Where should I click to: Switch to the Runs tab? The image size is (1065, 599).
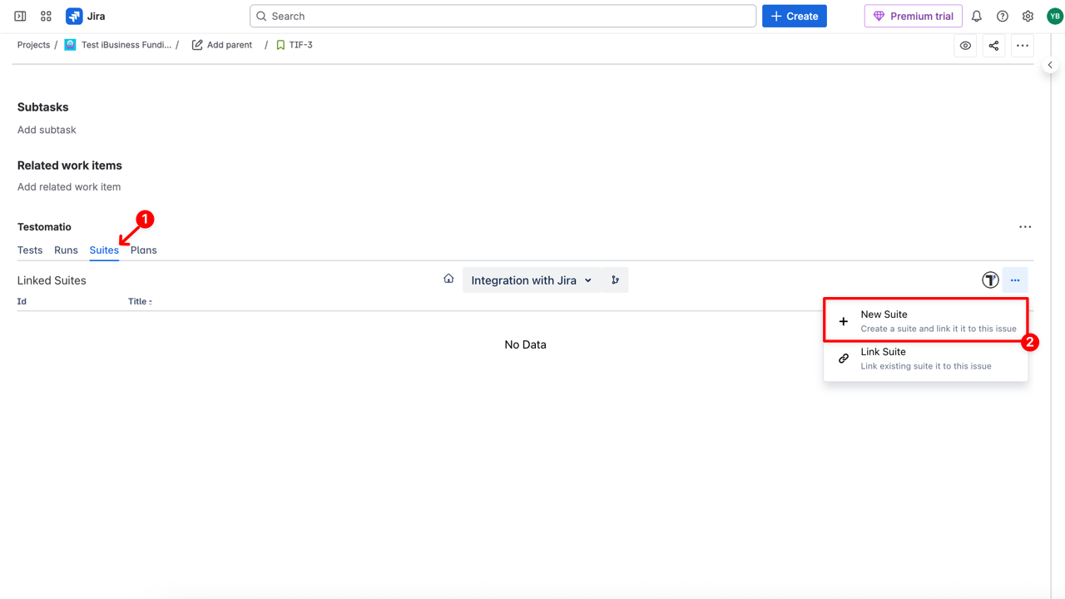coord(66,250)
